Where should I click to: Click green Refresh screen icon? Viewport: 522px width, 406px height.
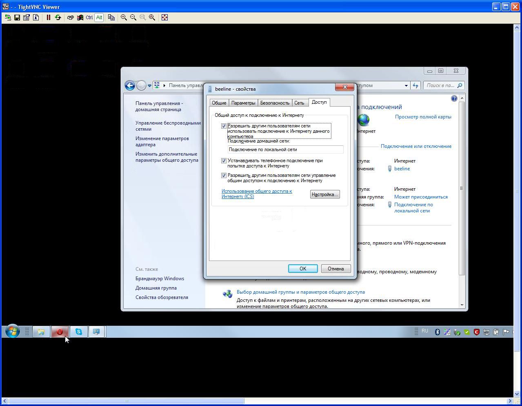coord(58,18)
